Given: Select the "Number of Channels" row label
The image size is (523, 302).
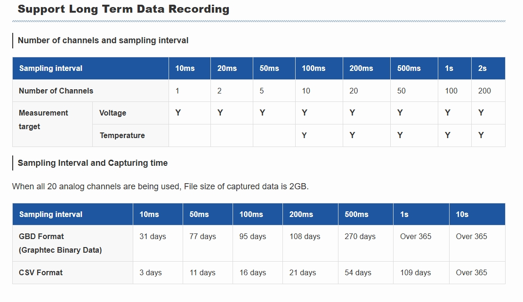Looking at the screenshot, I should 56,91.
